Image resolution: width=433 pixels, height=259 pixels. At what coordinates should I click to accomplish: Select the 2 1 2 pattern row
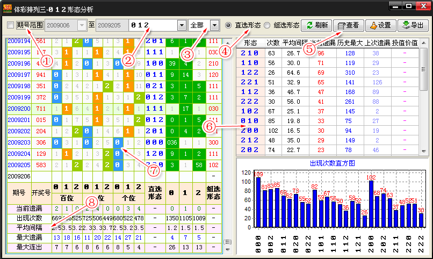click(x=328, y=140)
